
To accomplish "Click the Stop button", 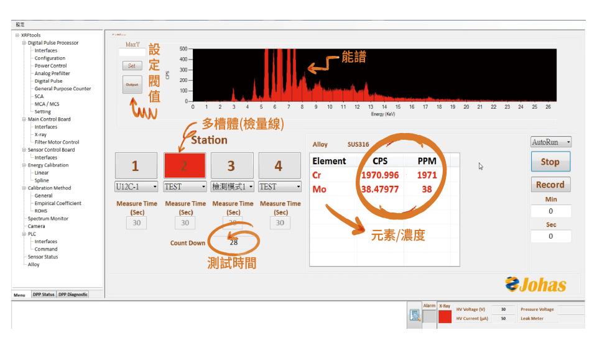I will tap(550, 162).
